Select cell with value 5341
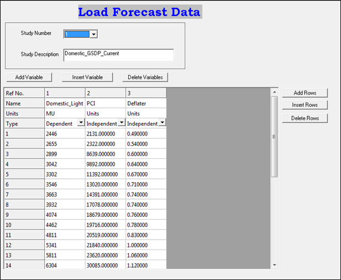Image resolution: width=341 pixels, height=280 pixels. (65, 245)
